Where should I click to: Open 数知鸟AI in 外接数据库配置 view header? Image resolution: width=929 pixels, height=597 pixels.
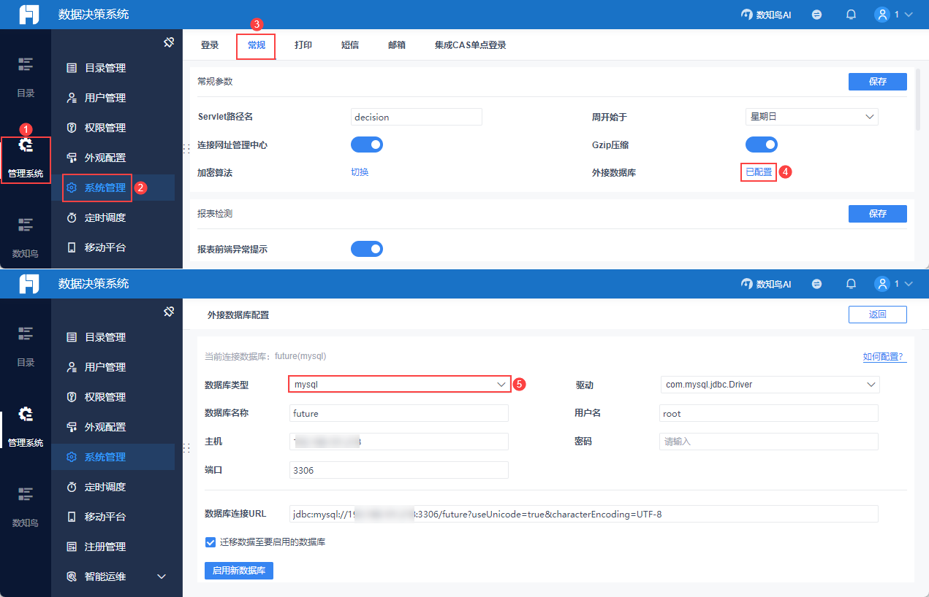(766, 284)
